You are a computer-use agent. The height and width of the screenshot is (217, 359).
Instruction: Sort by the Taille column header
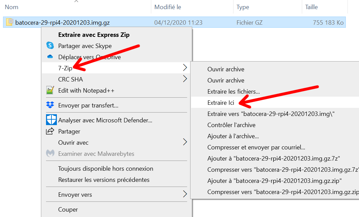click(311, 7)
